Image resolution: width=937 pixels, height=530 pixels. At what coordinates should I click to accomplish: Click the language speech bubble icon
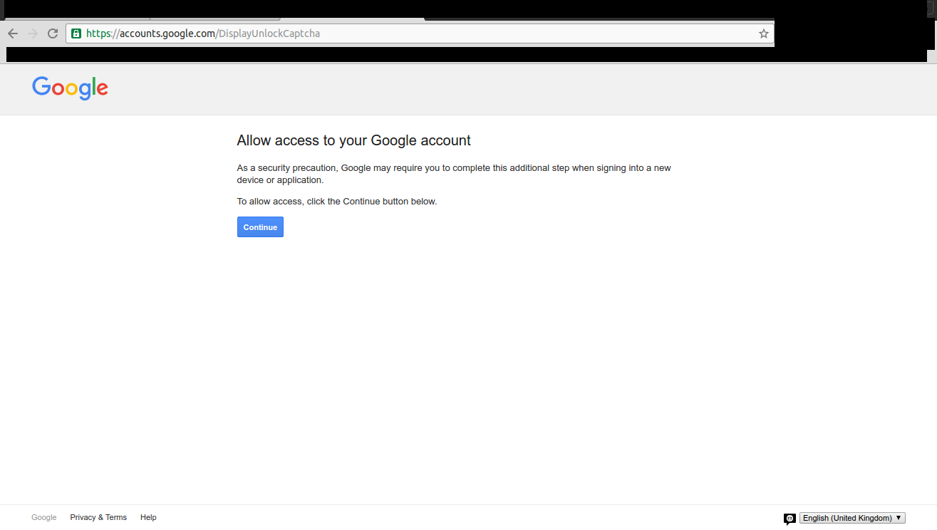(790, 519)
